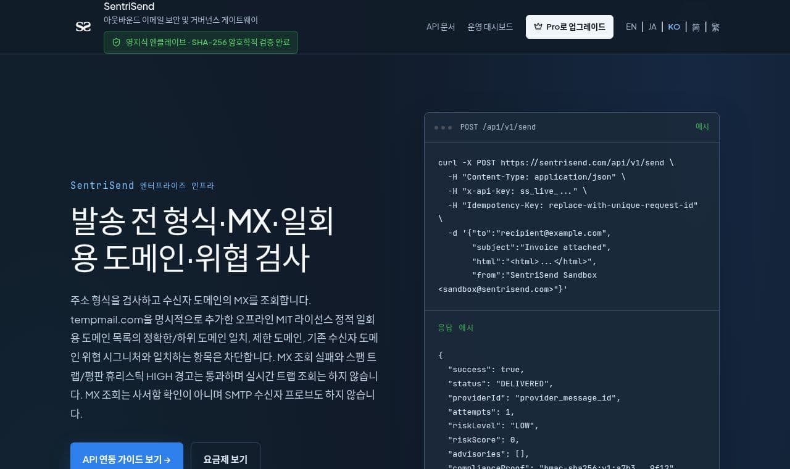Click the "riskScore": 0 line

pyautogui.click(x=484, y=440)
